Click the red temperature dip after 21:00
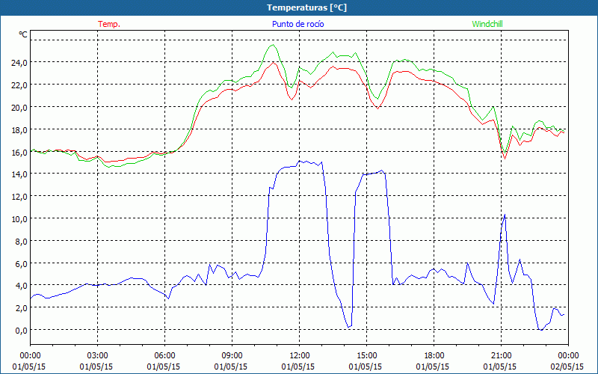This screenshot has width=598, height=374. click(505, 158)
